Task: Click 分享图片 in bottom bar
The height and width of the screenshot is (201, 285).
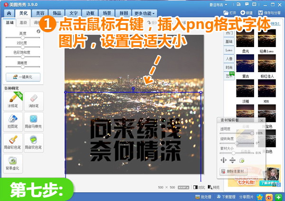Action: [x=246, y=197]
